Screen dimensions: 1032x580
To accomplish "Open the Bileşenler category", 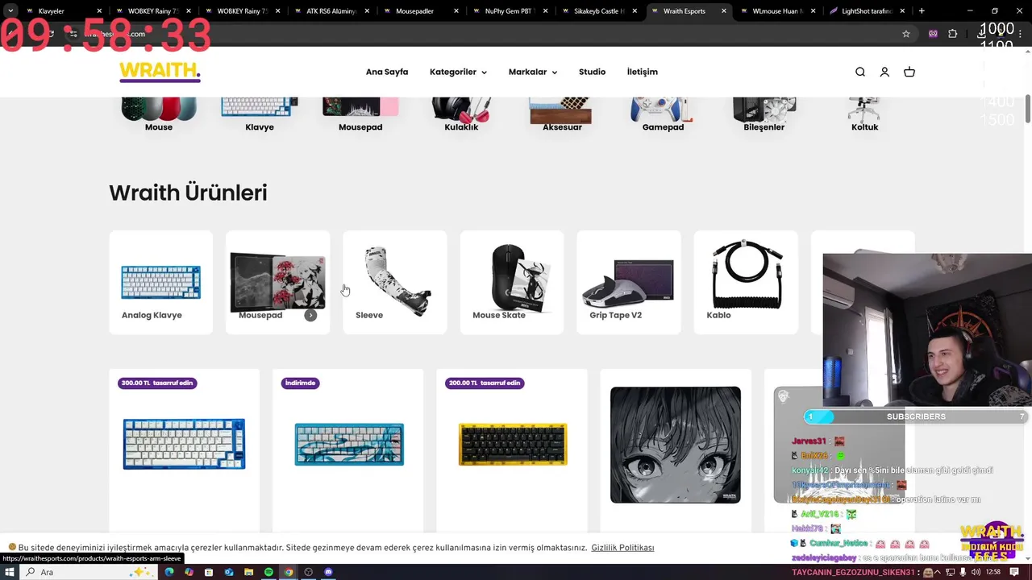I will (x=764, y=114).
